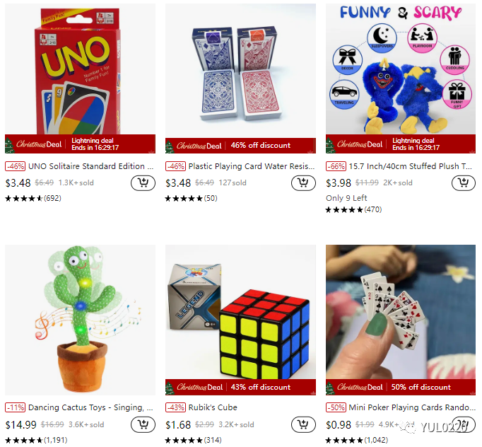
Task: Add UNO Solitaire to cart
Action: (143, 183)
